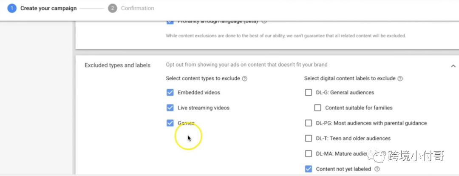Click 'Select digital content labels to exclude' text
Screen dimensions: 459x176
[350, 79]
